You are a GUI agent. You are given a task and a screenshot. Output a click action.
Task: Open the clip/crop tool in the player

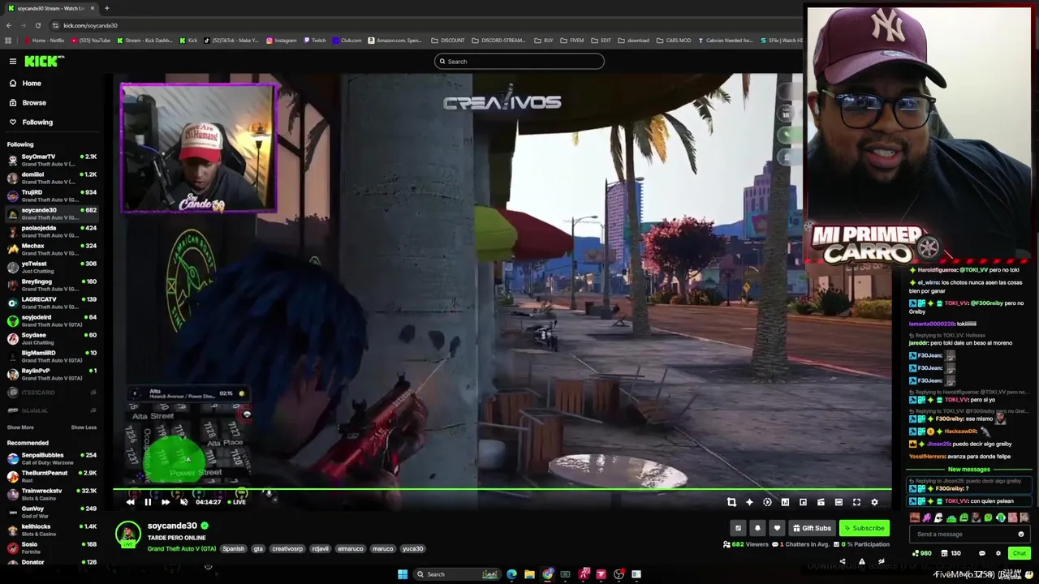coord(731,502)
